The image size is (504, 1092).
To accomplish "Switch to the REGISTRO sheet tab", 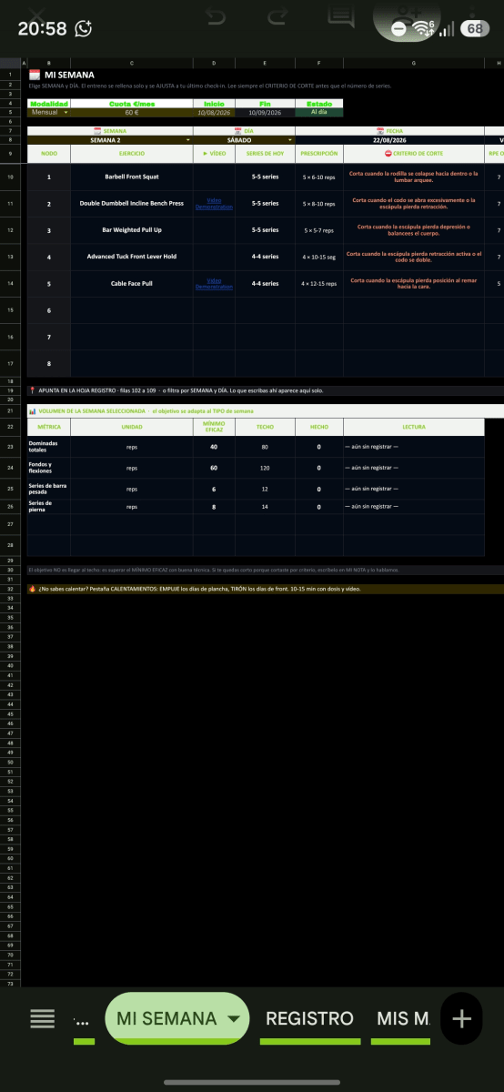I will (x=309, y=1018).
